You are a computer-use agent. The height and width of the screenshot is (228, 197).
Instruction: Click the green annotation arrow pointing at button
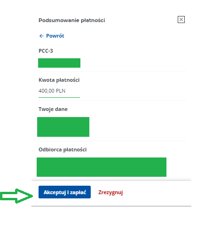click(16, 196)
